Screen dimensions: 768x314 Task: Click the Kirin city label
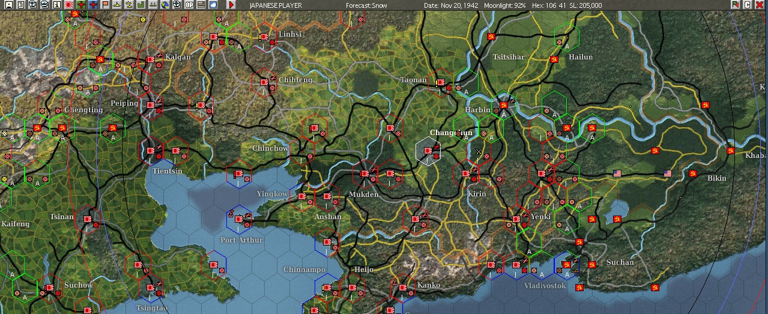[477, 194]
